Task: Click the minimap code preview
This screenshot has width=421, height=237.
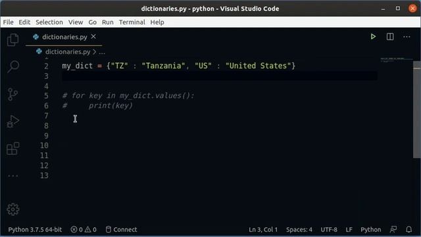Action: [396, 60]
